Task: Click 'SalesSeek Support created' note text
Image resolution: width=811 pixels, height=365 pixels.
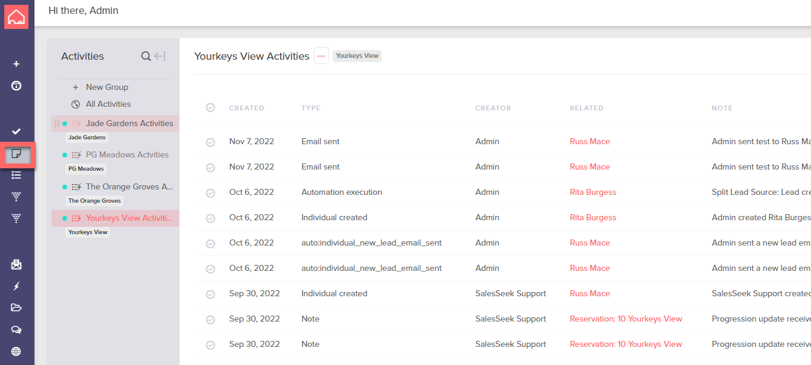Action: pos(761,293)
